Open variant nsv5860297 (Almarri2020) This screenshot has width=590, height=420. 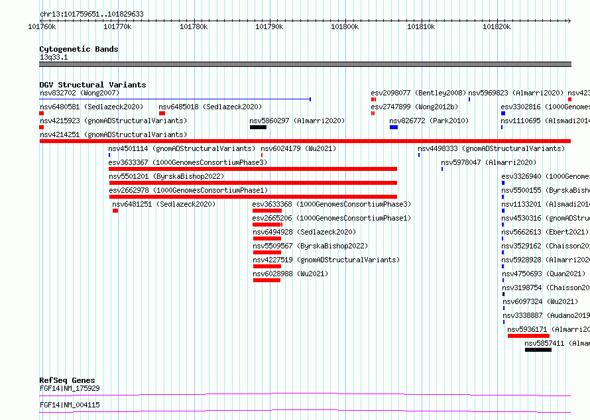click(x=297, y=121)
